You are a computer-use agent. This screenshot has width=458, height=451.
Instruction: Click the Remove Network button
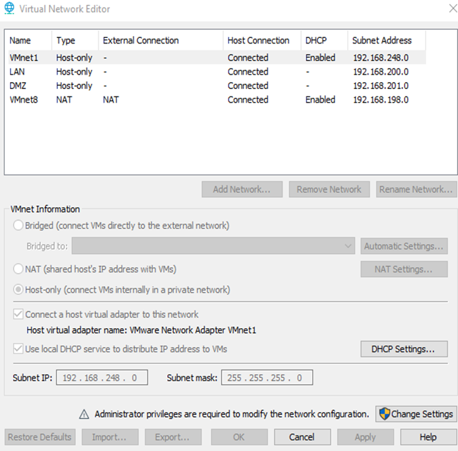click(329, 190)
